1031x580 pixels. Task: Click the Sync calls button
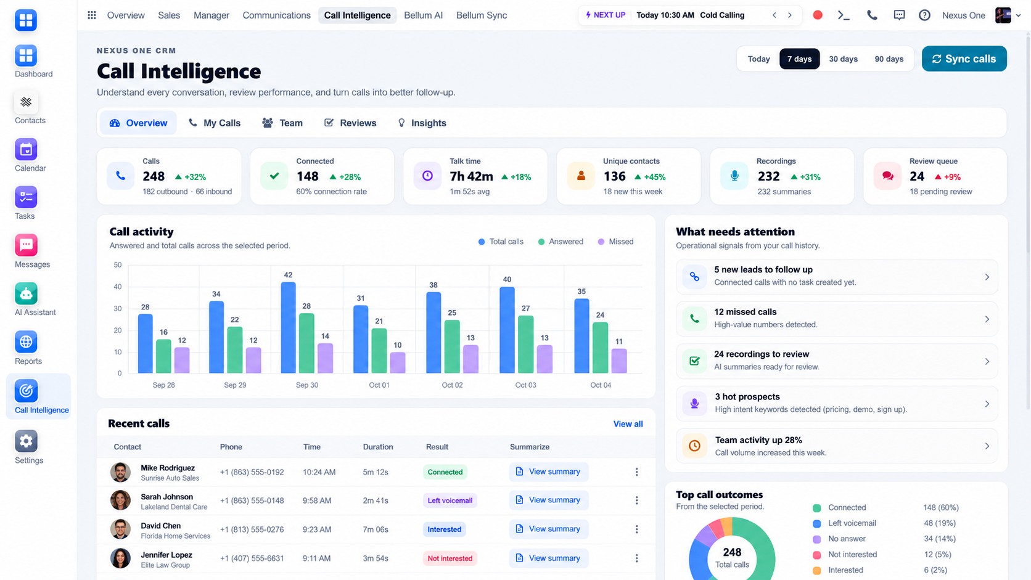pos(964,59)
